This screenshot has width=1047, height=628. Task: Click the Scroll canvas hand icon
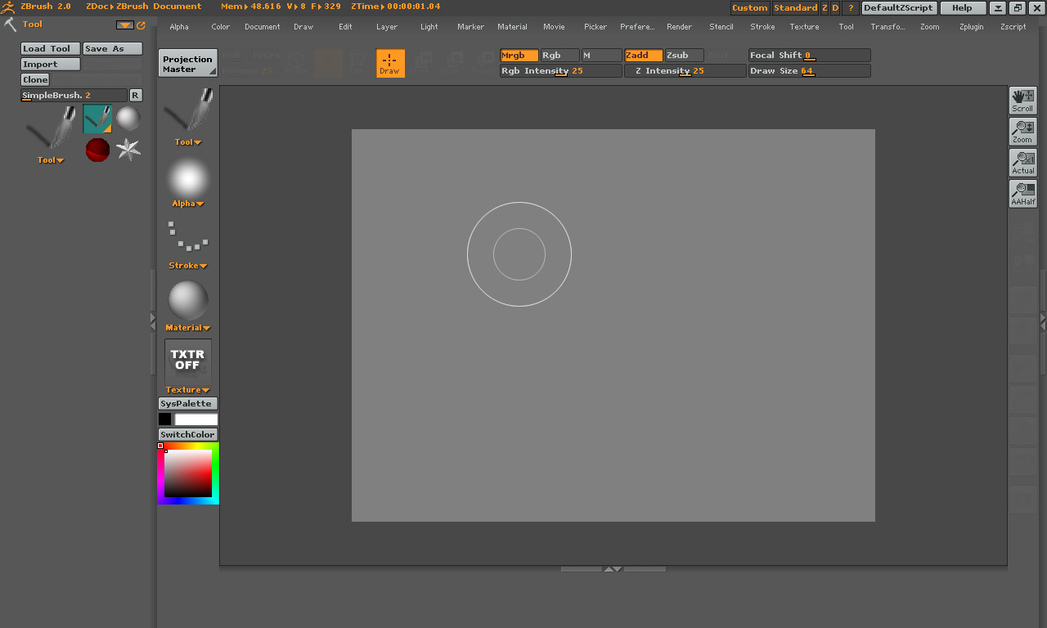pyautogui.click(x=1022, y=100)
